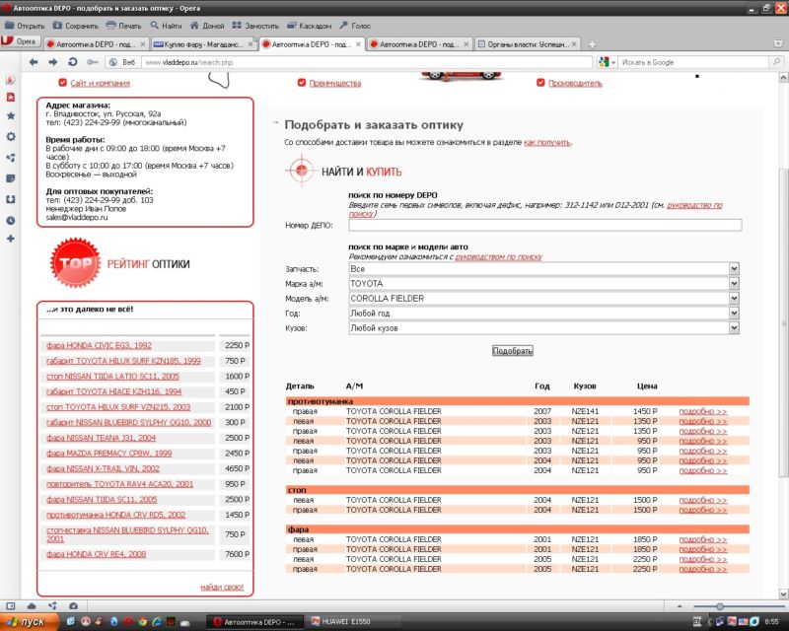
Task: Switch to the Органы власти: Успешн... tab
Action: pos(527,44)
